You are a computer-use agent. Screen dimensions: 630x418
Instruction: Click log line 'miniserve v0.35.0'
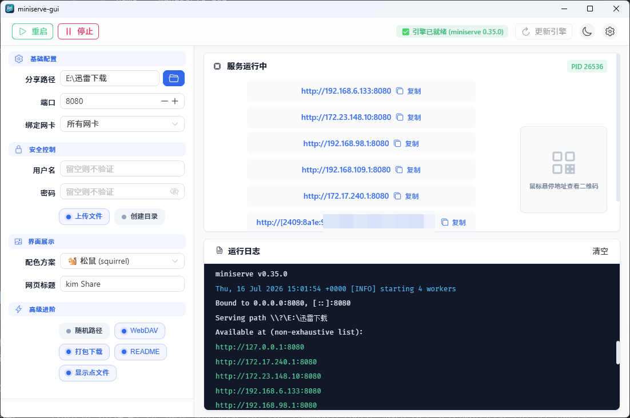(251, 274)
